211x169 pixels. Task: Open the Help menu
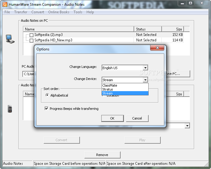coord(90,12)
